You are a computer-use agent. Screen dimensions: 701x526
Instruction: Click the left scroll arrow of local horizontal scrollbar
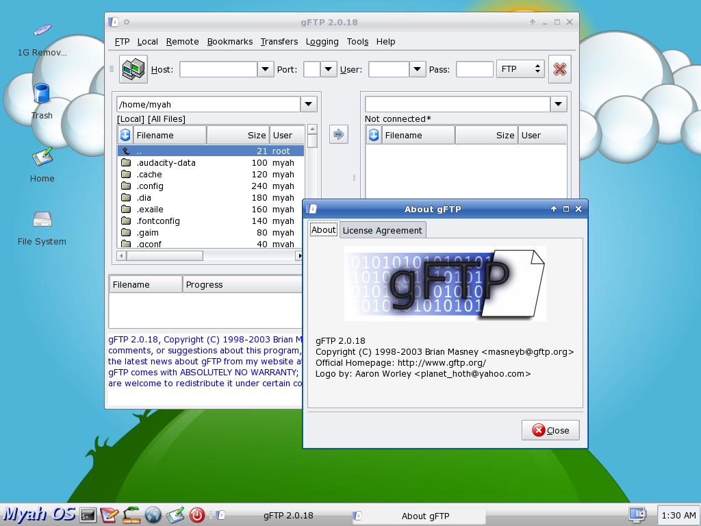click(122, 255)
